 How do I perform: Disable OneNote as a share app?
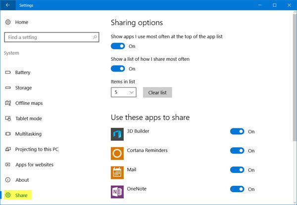(x=237, y=189)
